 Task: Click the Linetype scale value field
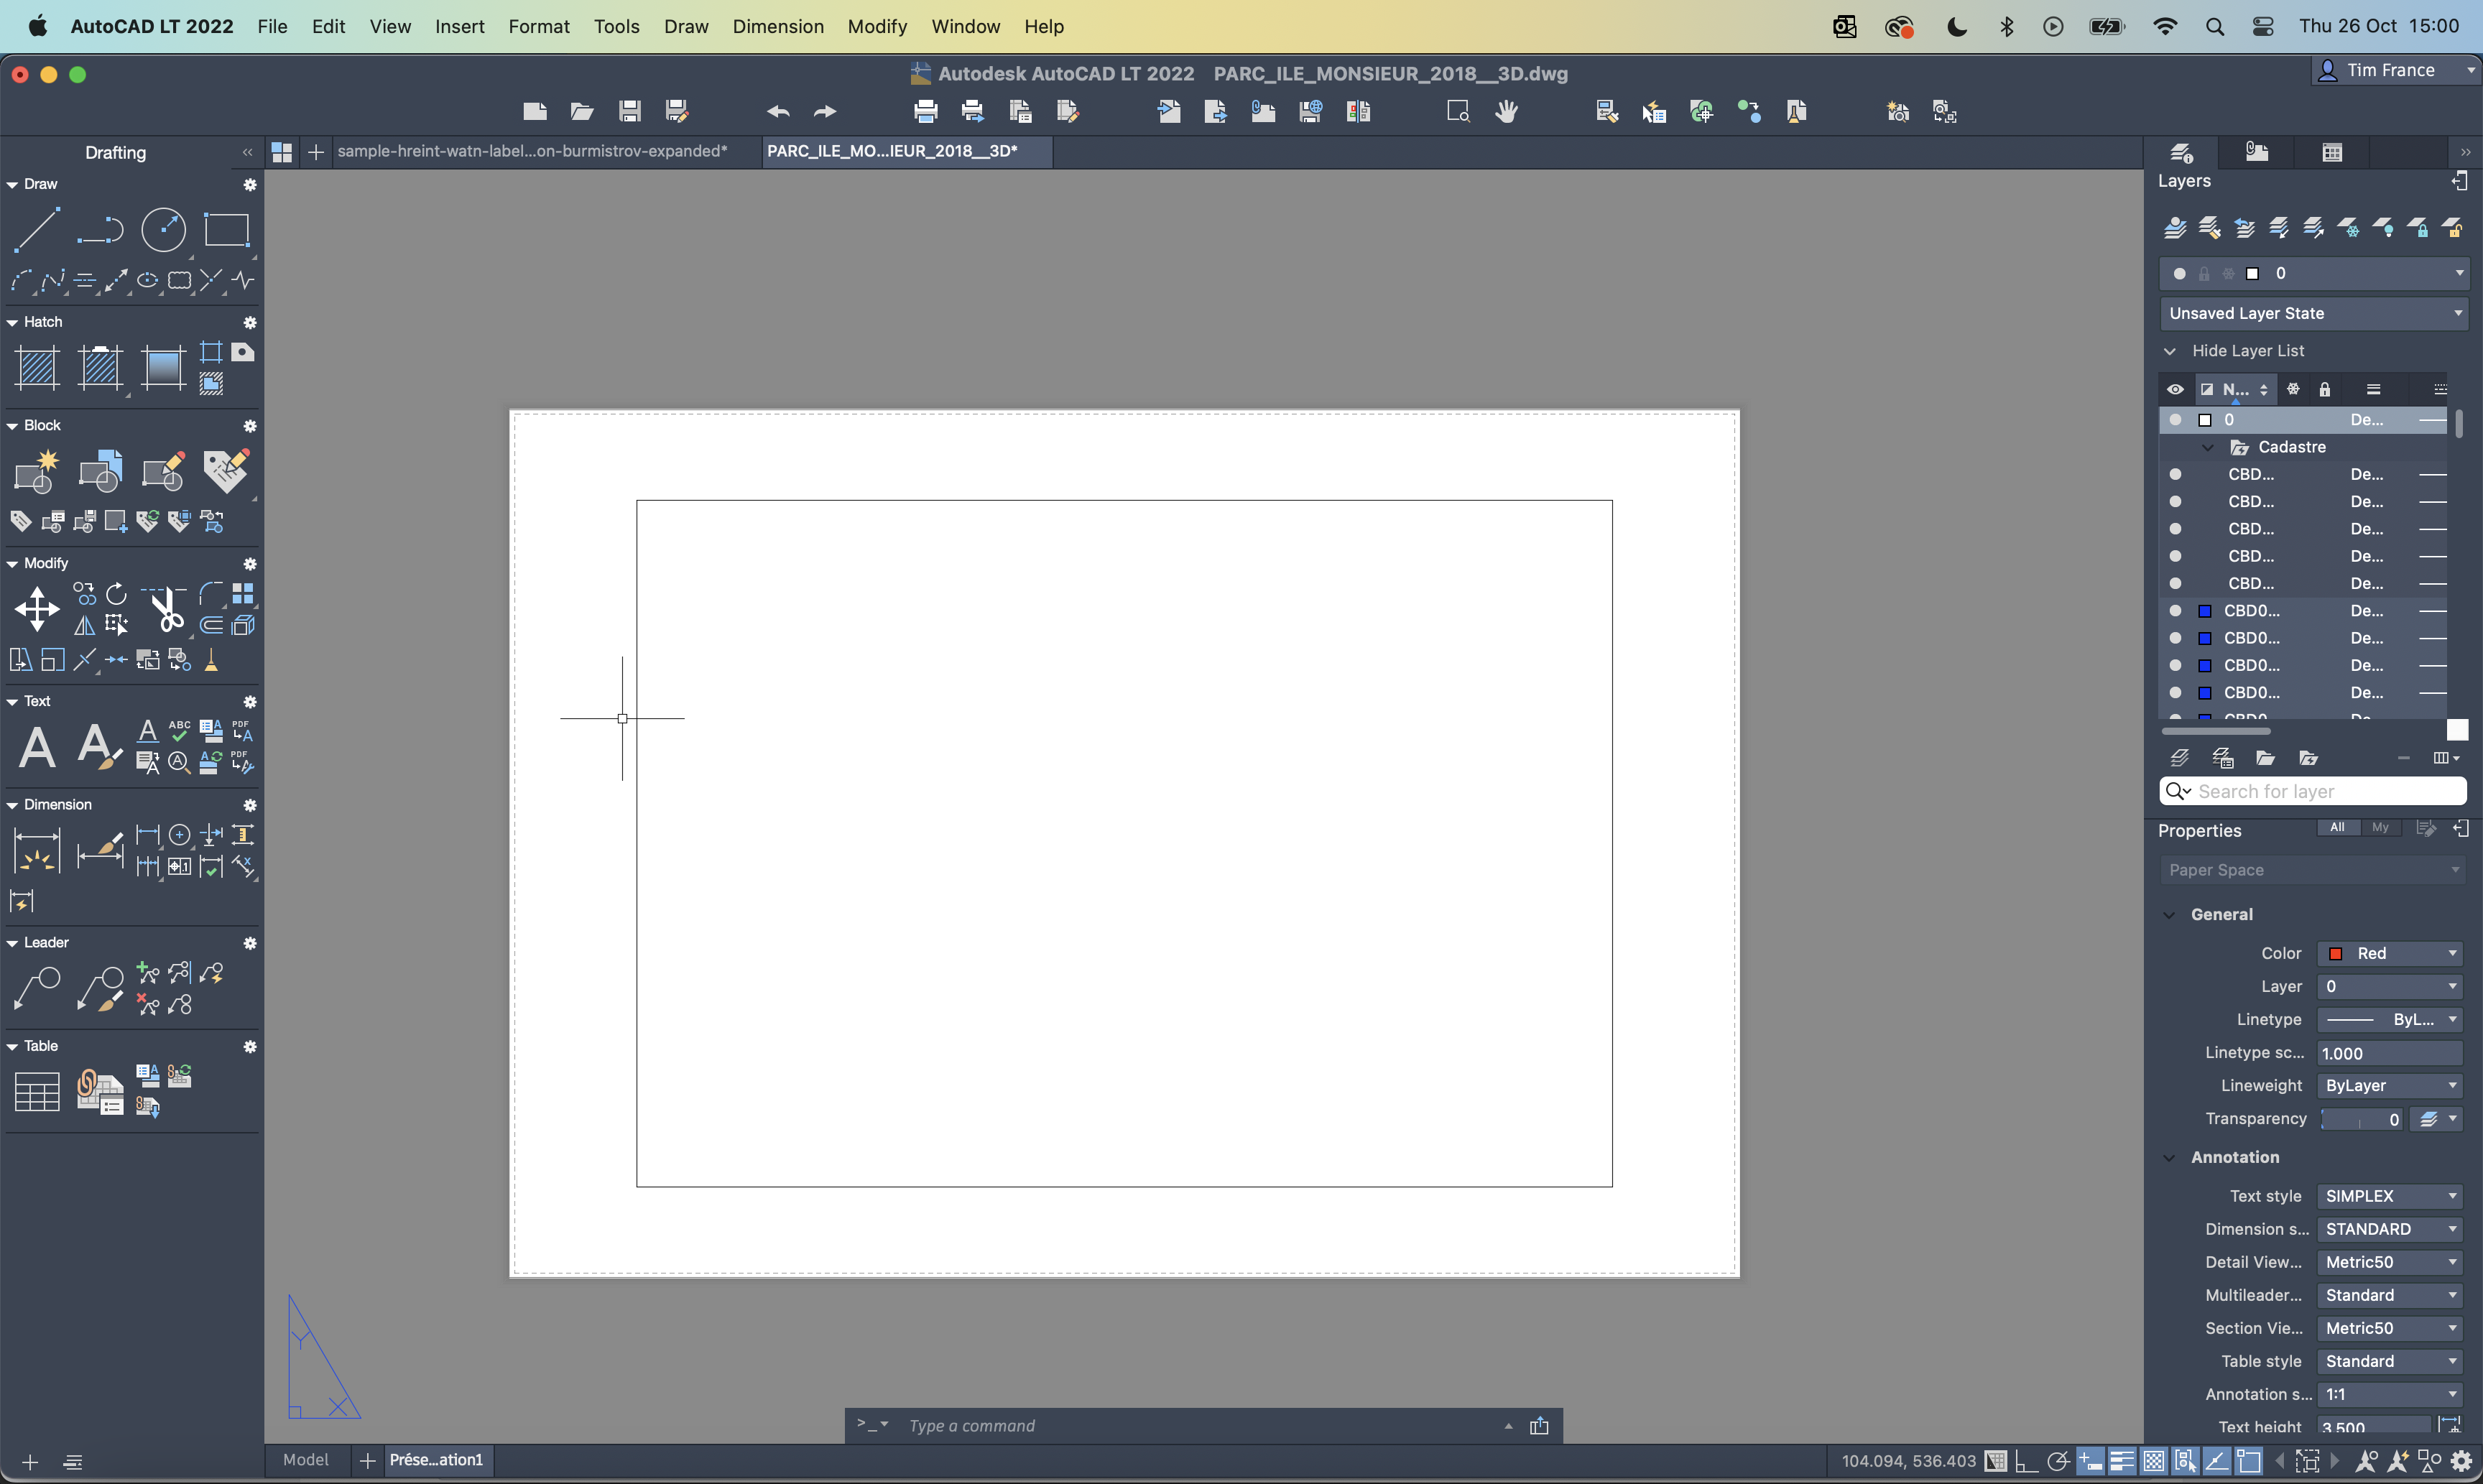2389,1053
